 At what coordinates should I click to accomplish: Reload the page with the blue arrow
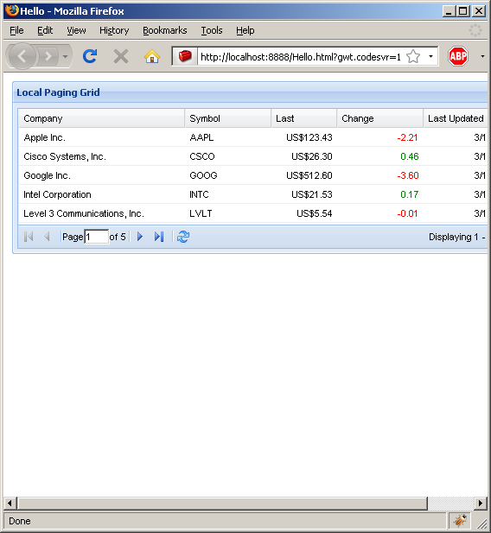click(x=90, y=56)
